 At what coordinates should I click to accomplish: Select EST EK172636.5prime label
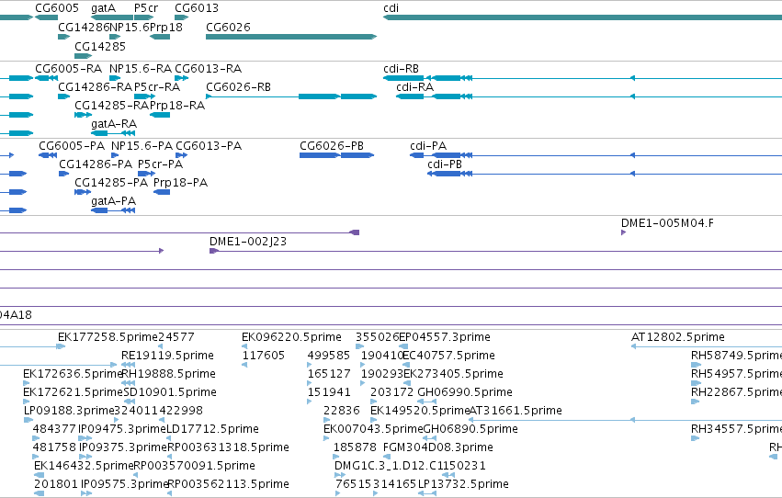pos(73,374)
